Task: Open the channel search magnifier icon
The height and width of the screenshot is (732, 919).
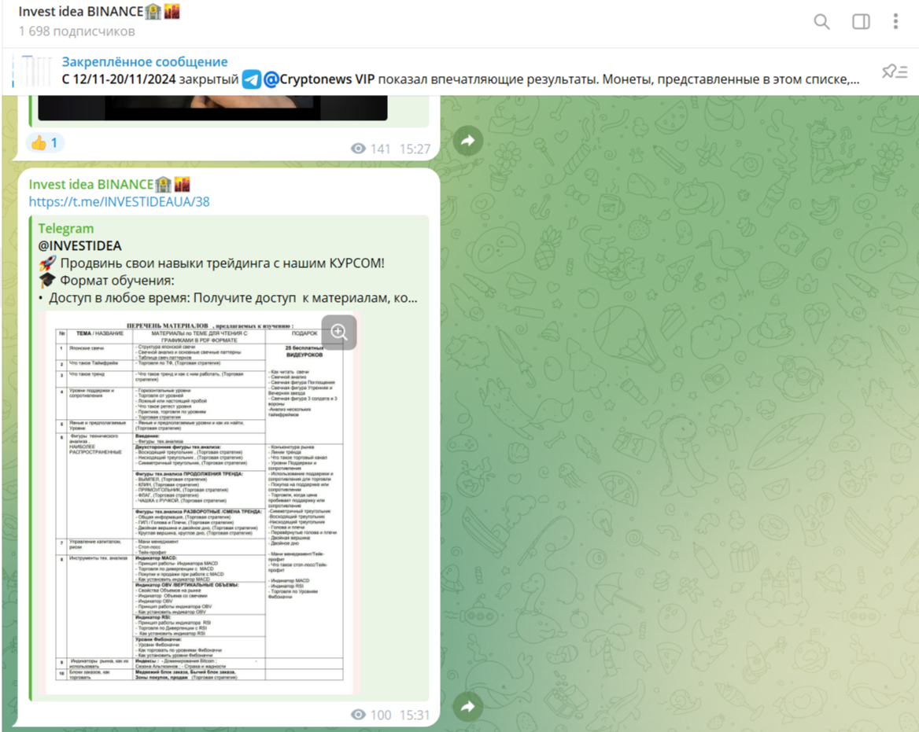Action: (821, 22)
